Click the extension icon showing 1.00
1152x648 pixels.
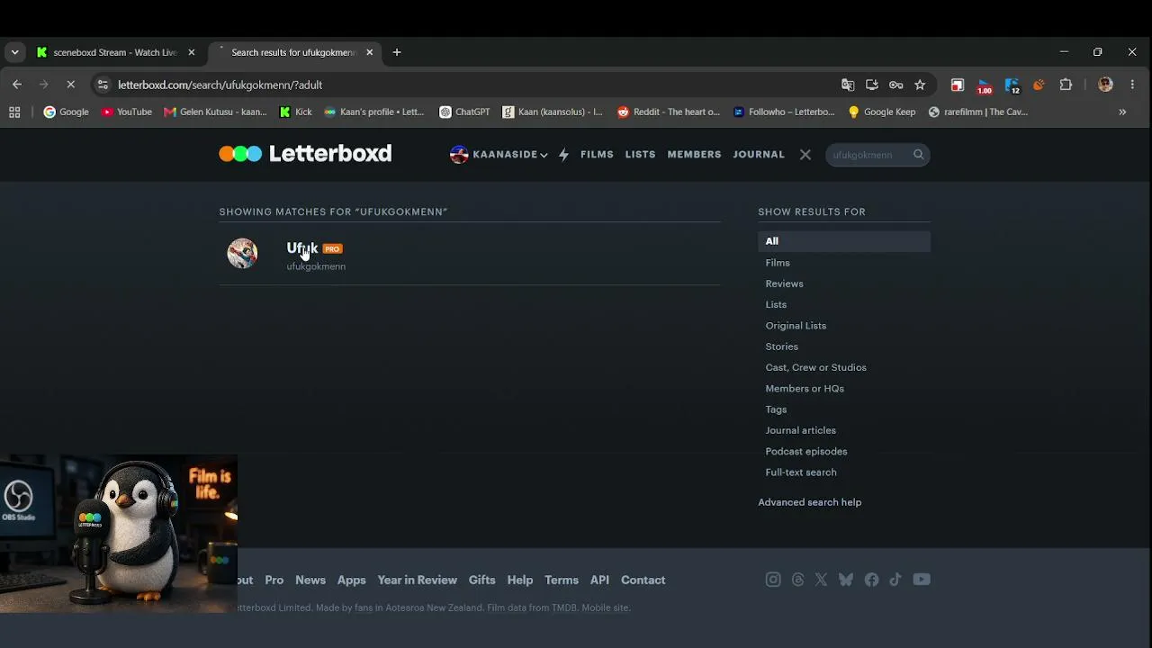985,85
